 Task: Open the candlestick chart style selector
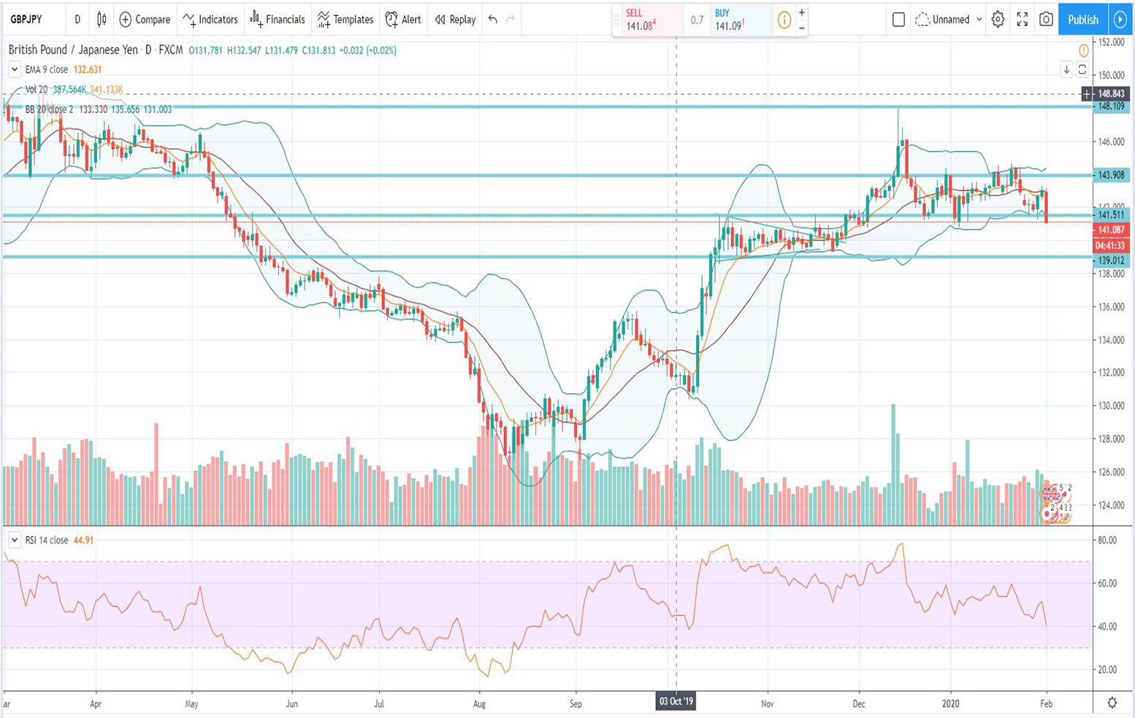pyautogui.click(x=102, y=20)
